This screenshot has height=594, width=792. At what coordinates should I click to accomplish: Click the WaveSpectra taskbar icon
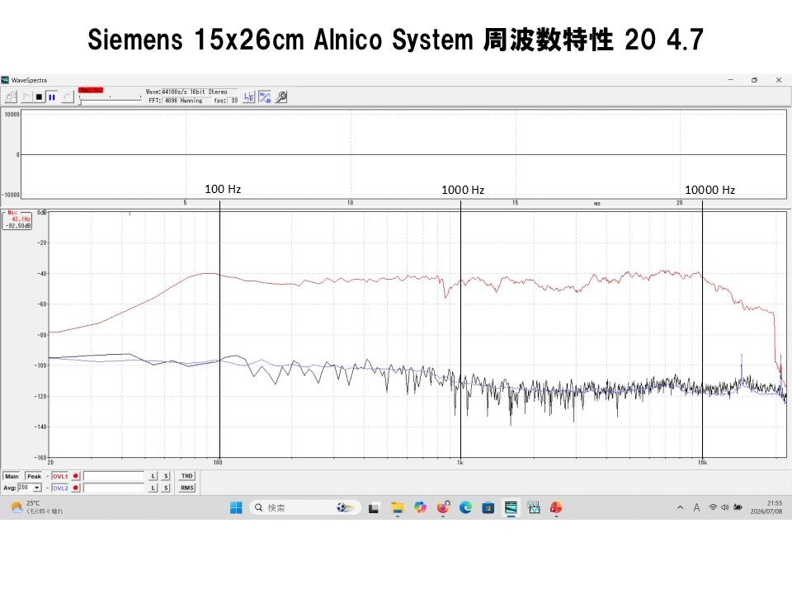coord(511,507)
